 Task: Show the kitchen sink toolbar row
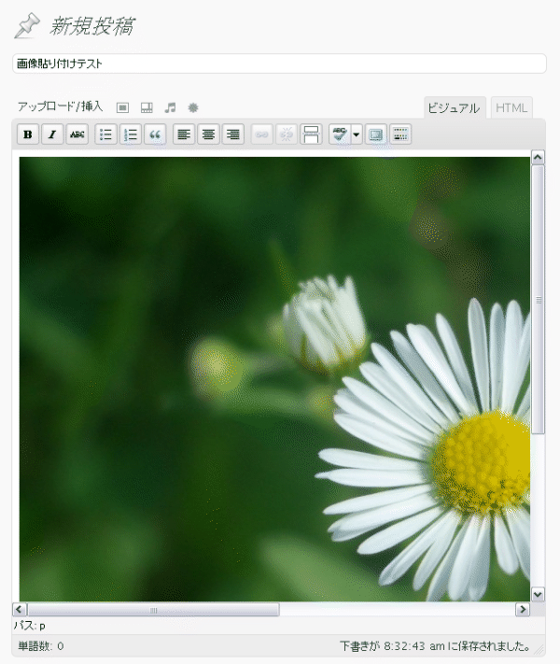point(400,134)
